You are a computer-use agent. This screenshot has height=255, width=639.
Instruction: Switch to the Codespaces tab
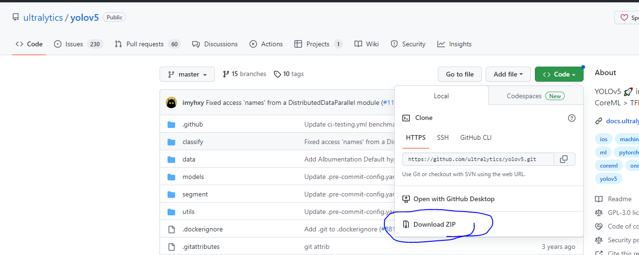[536, 96]
